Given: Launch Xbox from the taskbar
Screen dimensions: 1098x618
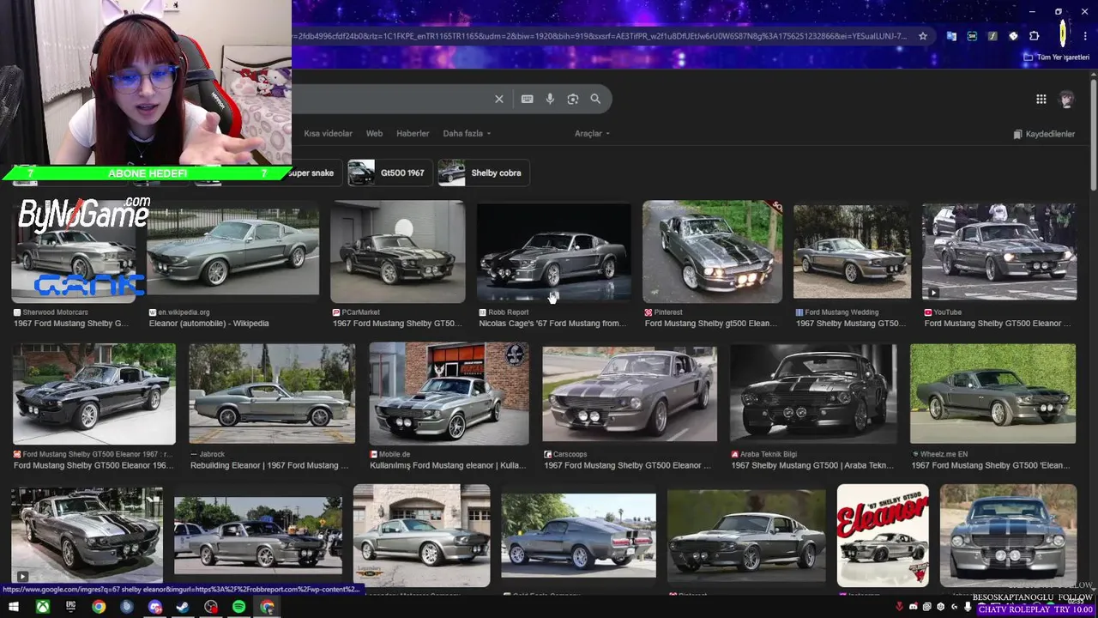Looking at the screenshot, I should coord(42,607).
